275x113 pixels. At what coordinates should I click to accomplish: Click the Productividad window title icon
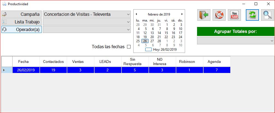click(x=4, y=4)
